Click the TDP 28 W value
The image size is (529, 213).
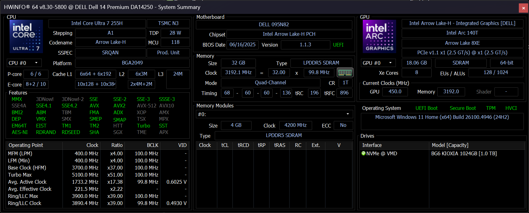coord(175,33)
